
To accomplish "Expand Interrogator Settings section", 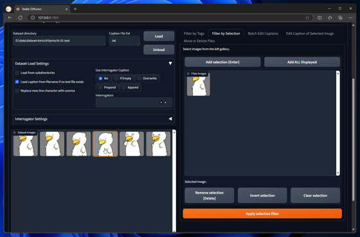I will [x=170, y=118].
